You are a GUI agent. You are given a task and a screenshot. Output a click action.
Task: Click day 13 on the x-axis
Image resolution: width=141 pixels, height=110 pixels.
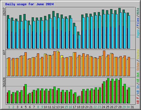coord(58,107)
